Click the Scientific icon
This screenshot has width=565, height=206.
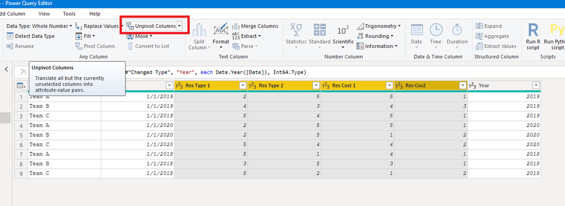pos(343,30)
